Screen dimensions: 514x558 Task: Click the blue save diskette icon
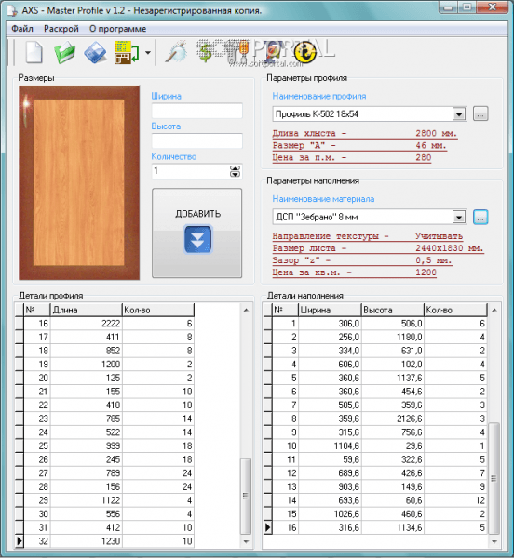click(x=95, y=53)
